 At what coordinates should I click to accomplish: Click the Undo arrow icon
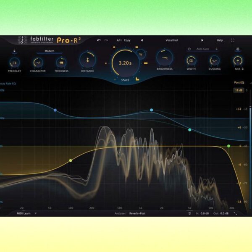click(99, 40)
